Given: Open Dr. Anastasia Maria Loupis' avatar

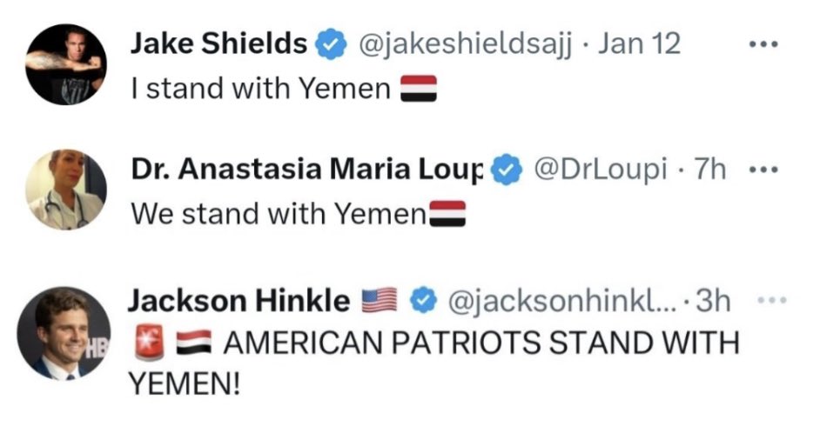Looking at the screenshot, I should [65, 190].
